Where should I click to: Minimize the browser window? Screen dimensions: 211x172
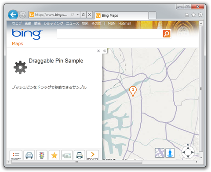tap(180, 7)
